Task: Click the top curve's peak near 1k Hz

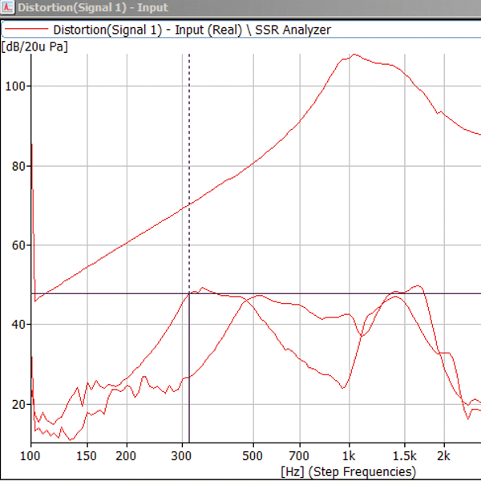Action: pos(354,55)
